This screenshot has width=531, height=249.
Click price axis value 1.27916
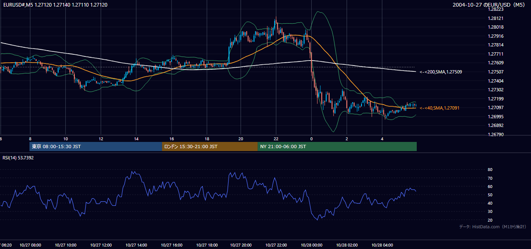(x=497, y=36)
